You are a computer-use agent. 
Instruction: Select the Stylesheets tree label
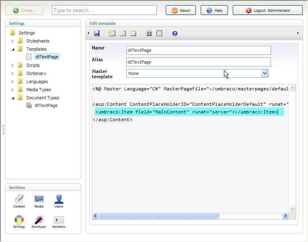[x=38, y=41]
